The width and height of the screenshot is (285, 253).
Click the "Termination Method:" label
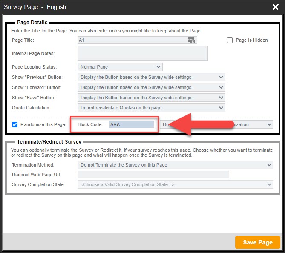(x=33, y=165)
